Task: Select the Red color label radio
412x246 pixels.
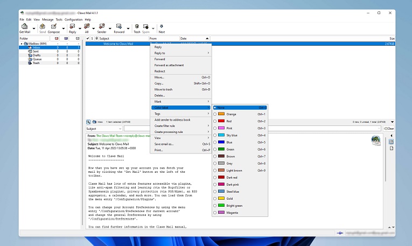Action: pos(215,121)
